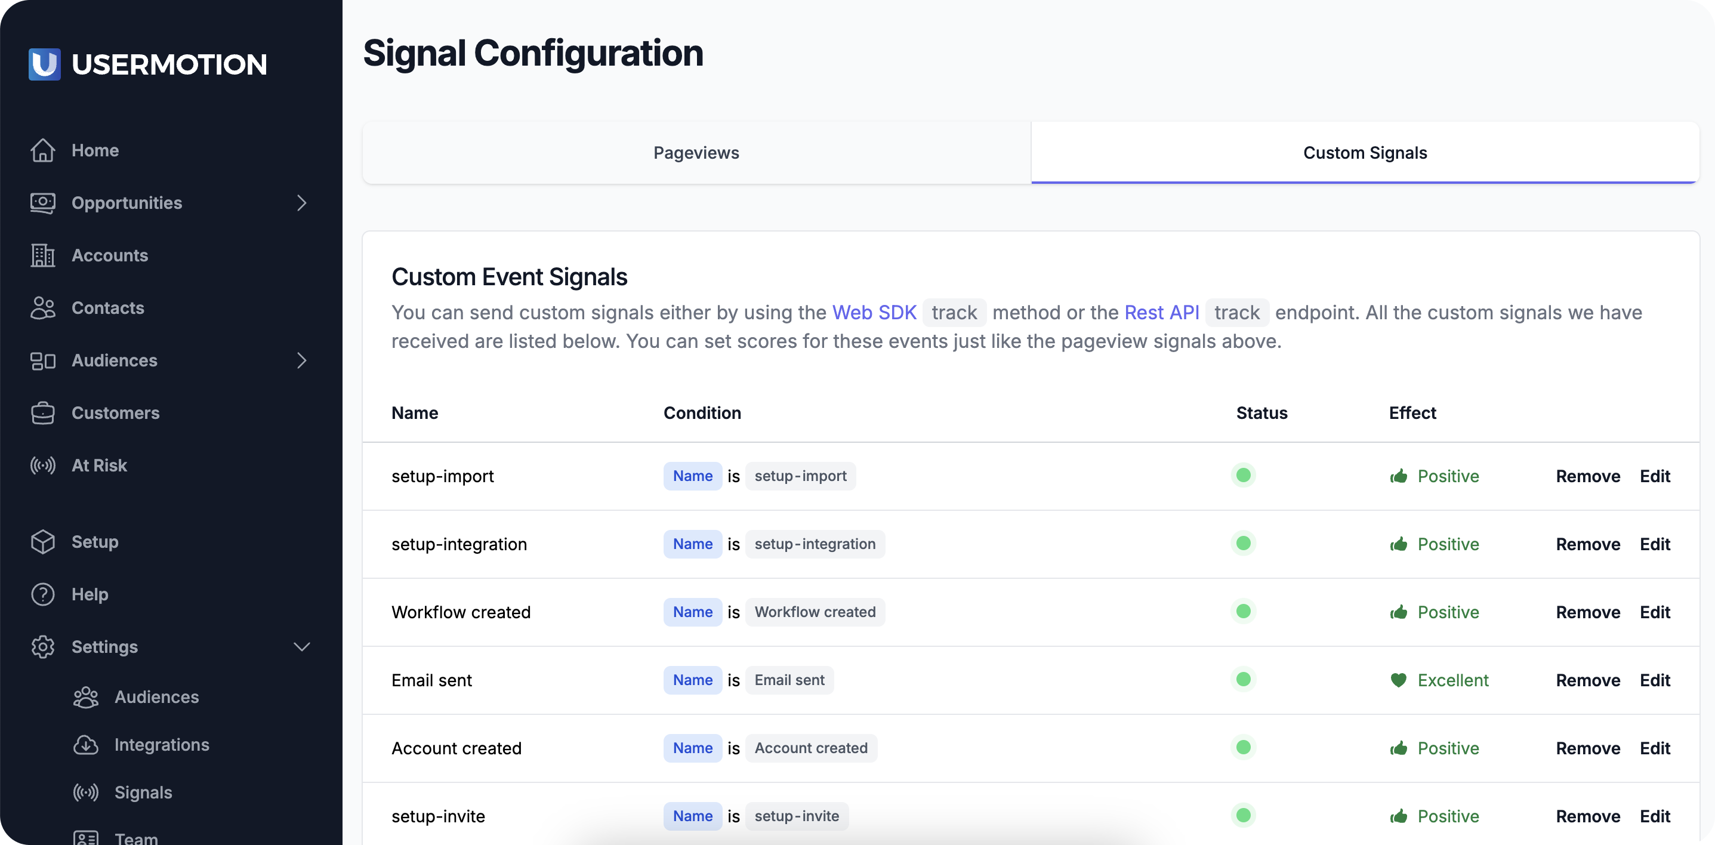
Task: Collapse the Settings menu chevron
Action: (301, 646)
